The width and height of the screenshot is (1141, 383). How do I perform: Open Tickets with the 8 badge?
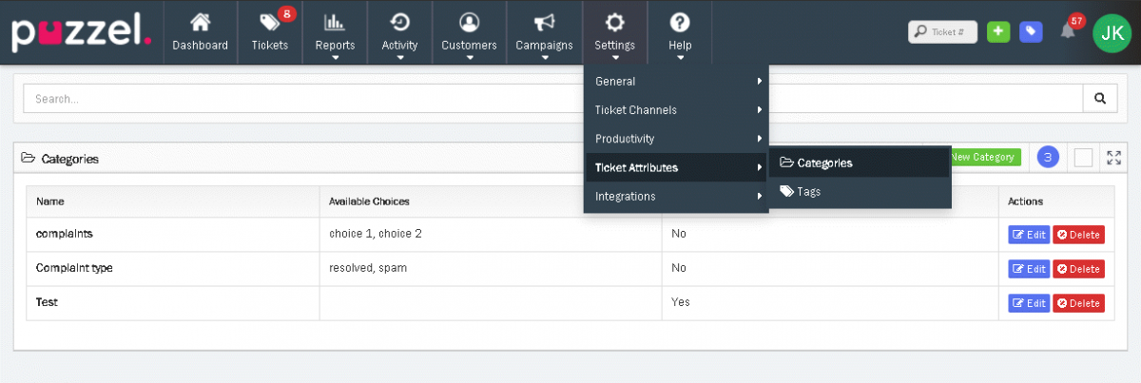point(270,31)
